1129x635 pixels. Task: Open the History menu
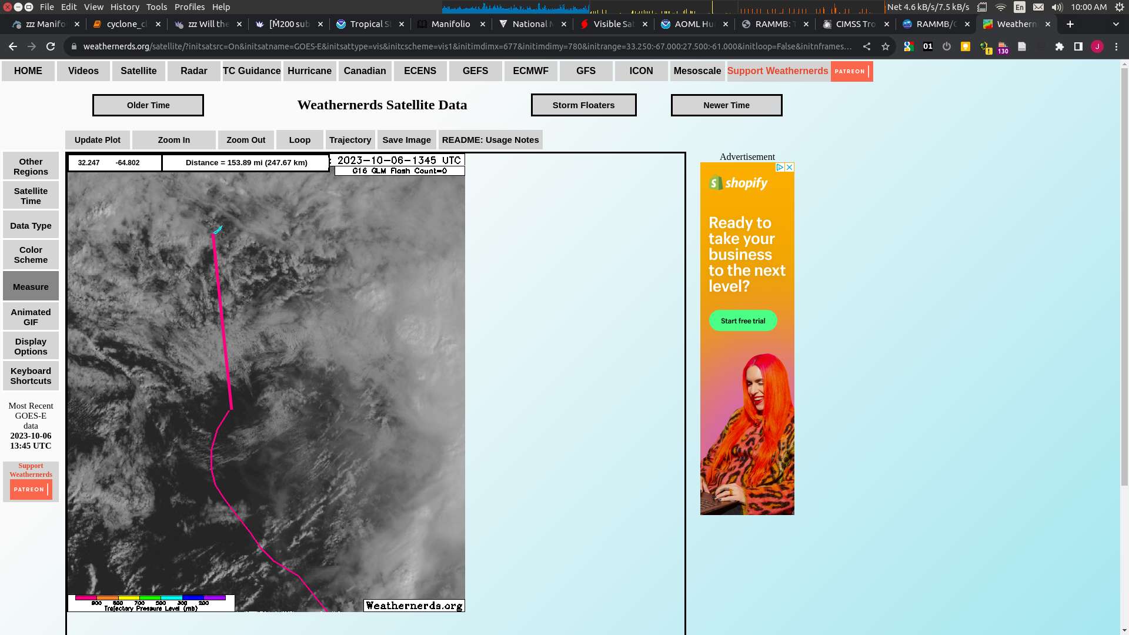125,7
